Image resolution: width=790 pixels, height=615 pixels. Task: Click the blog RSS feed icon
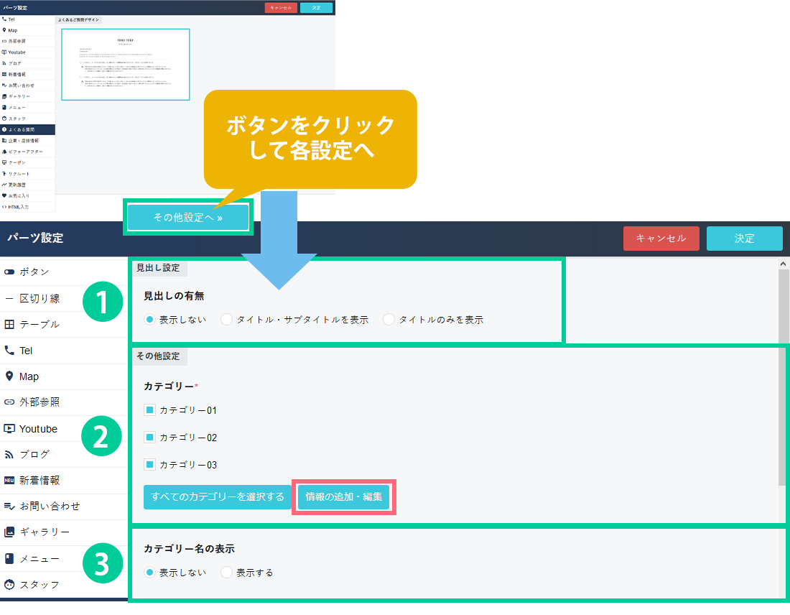point(9,454)
